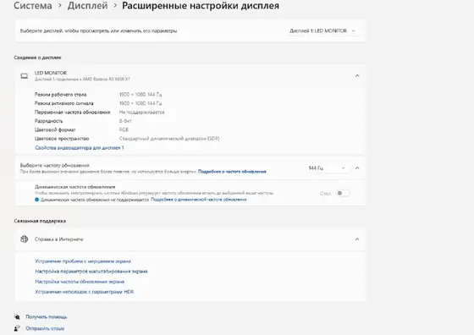Toggle the Динамическая частота обновления switch
This screenshot has width=474, height=335.
point(343,193)
